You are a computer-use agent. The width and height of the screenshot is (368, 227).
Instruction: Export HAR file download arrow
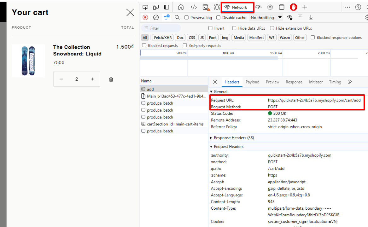311,18
